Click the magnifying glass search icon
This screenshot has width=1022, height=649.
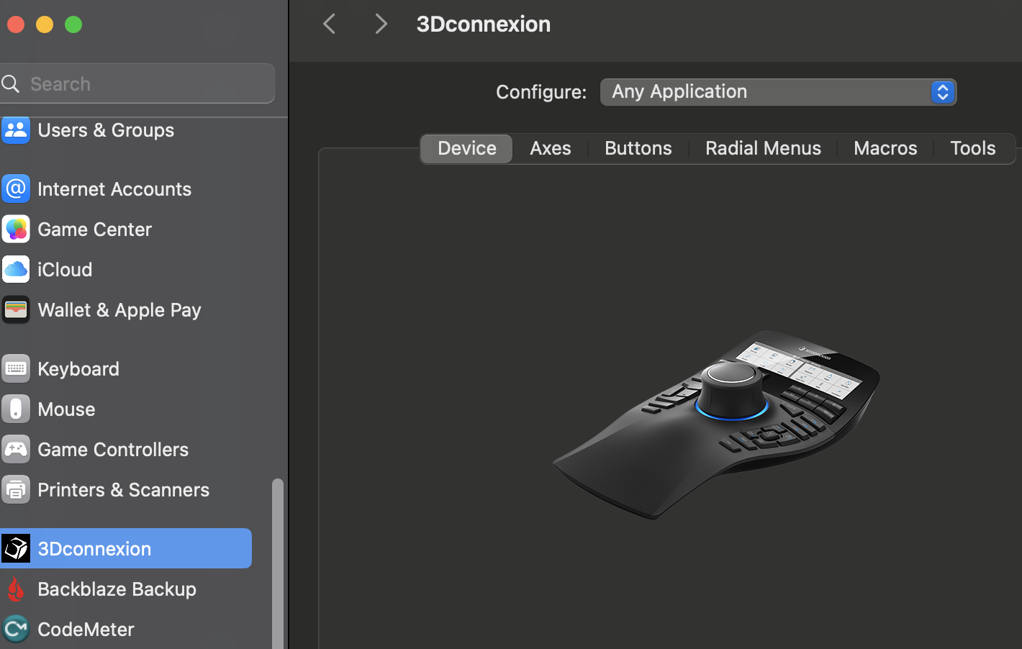pyautogui.click(x=10, y=84)
